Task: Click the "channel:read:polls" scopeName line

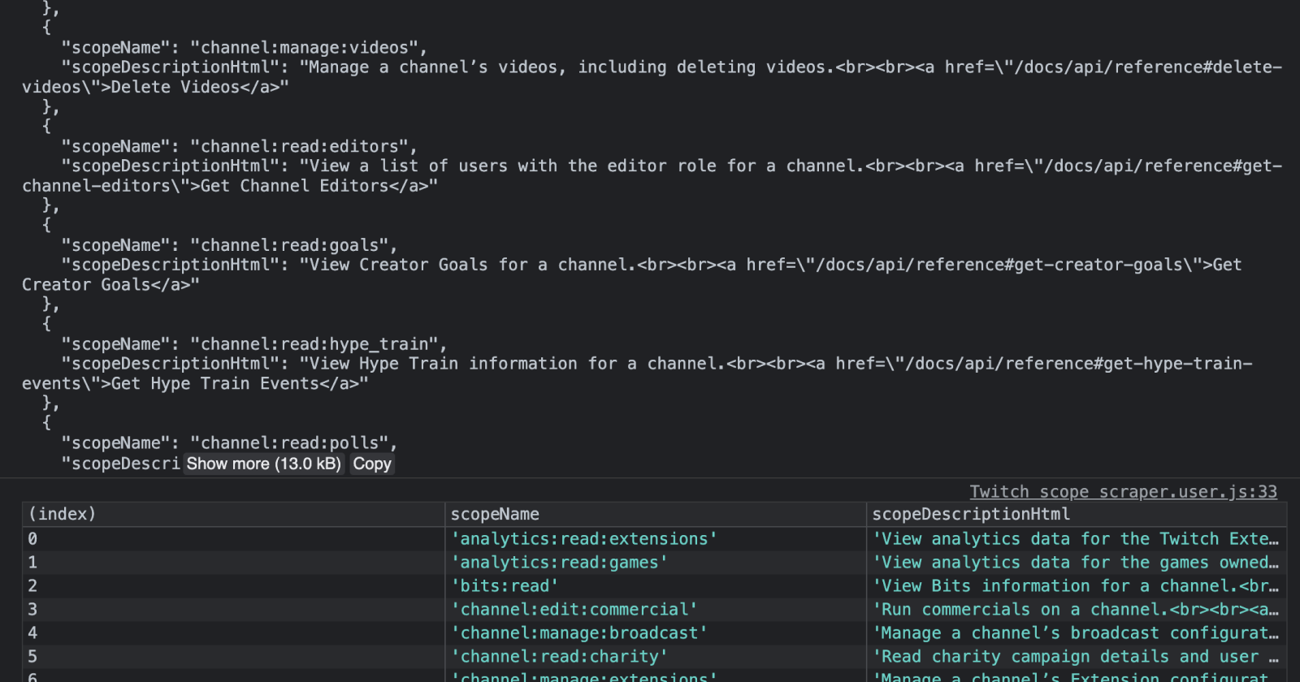Action: click(x=230, y=442)
